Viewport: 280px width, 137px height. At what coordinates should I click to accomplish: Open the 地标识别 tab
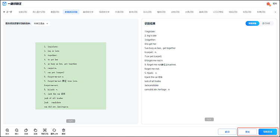pos(233,12)
